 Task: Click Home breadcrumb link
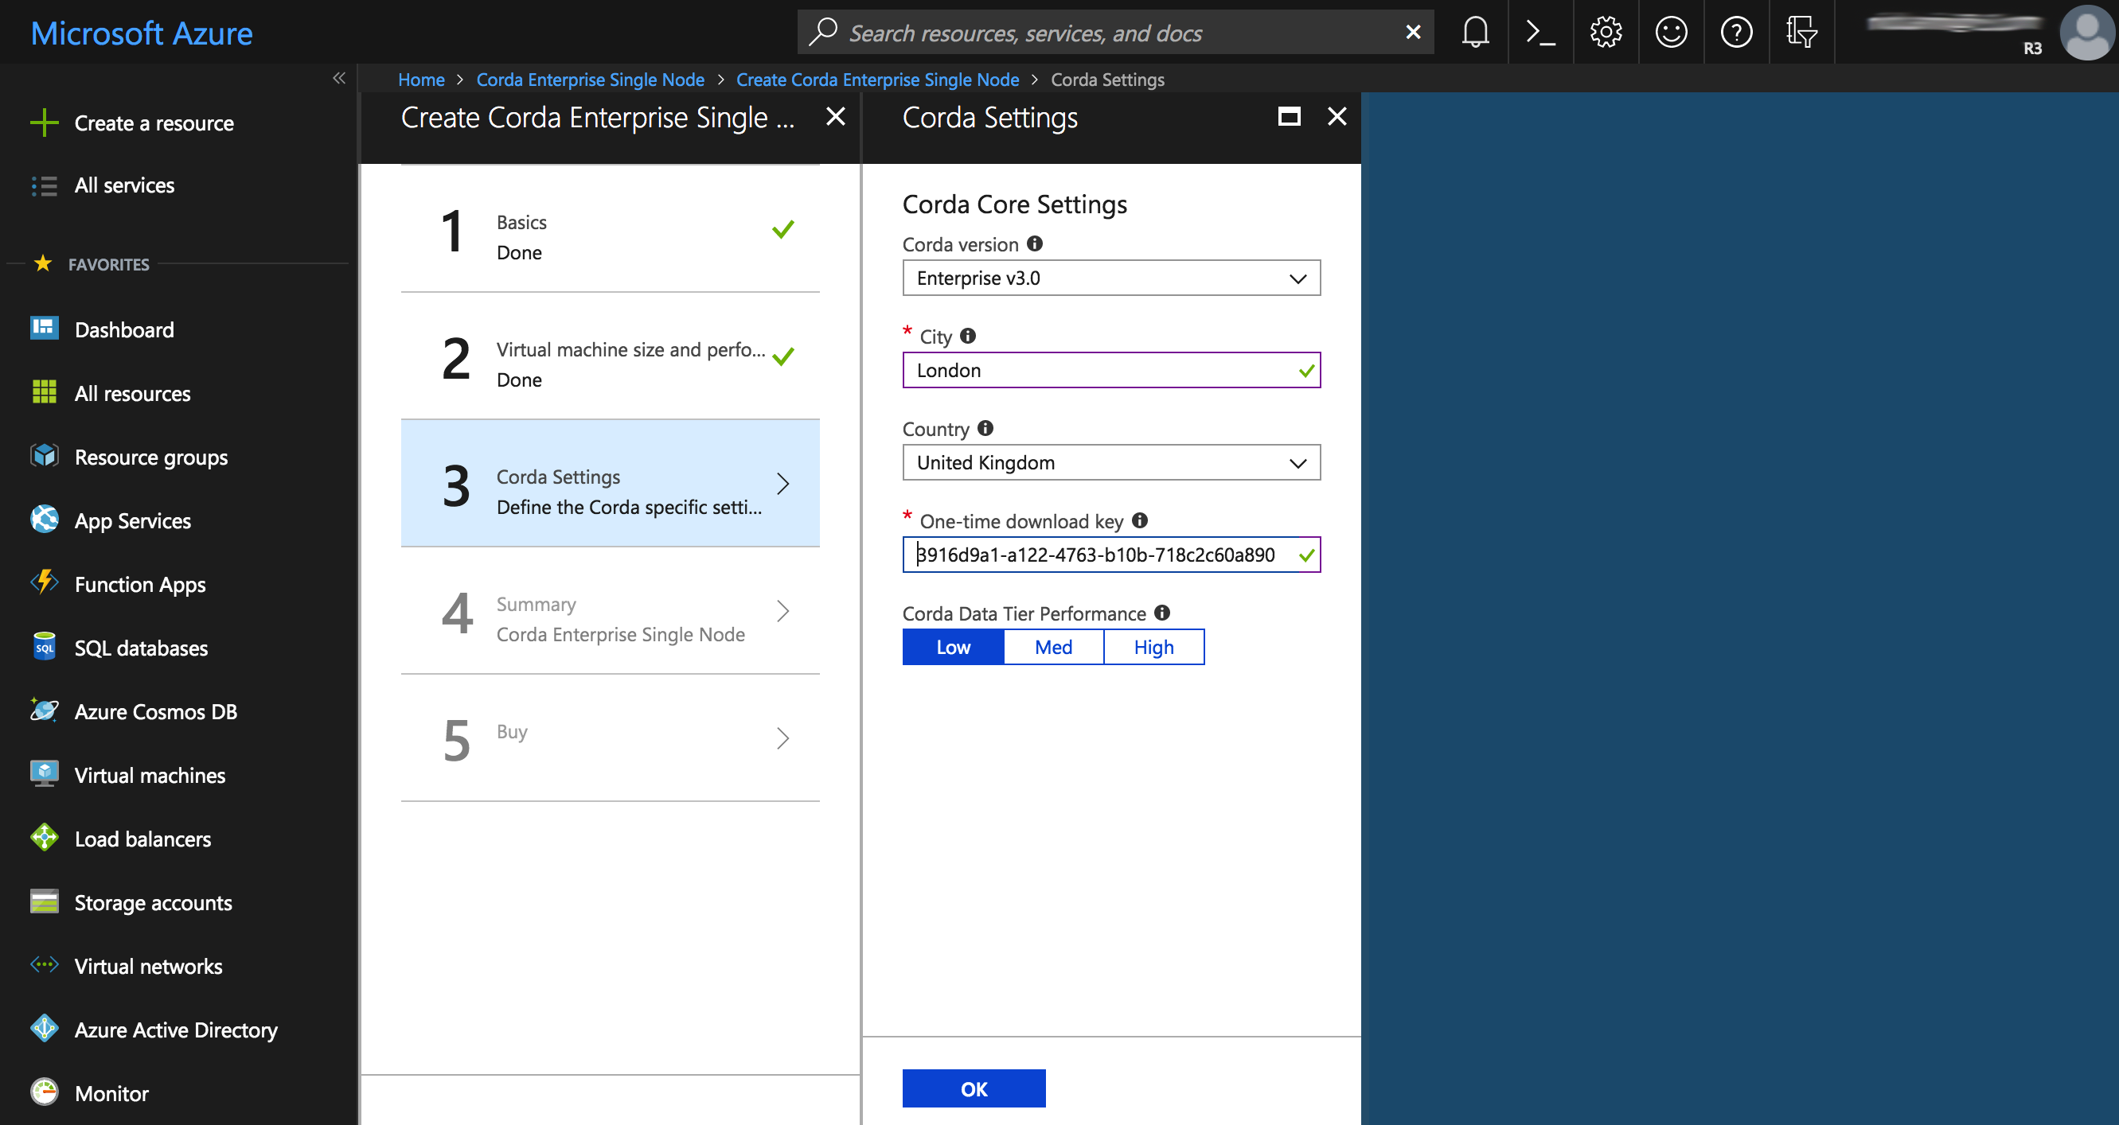pos(421,80)
